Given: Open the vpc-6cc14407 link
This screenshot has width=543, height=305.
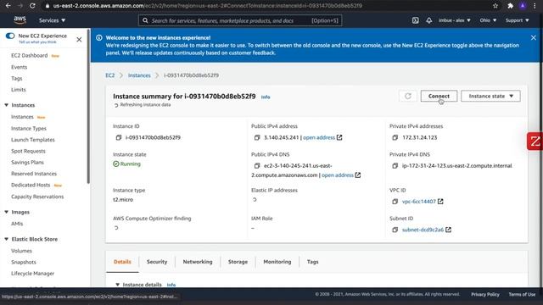Looking at the screenshot, I should 419,202.
